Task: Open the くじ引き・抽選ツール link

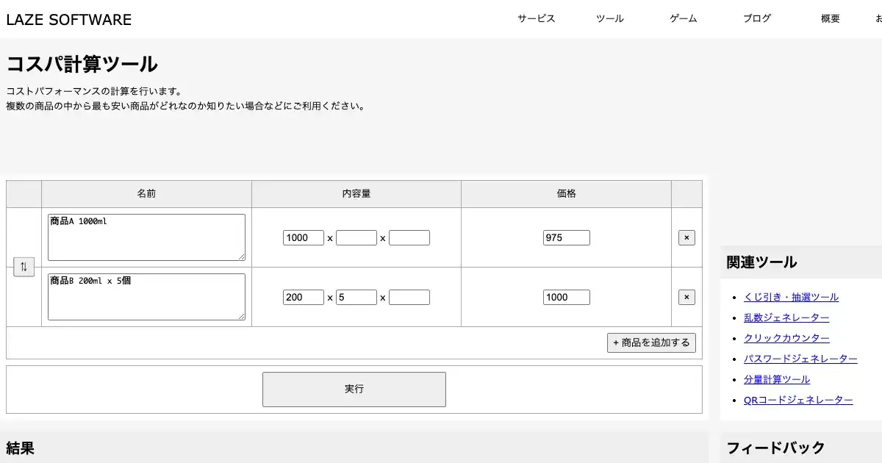Action: pyautogui.click(x=791, y=297)
